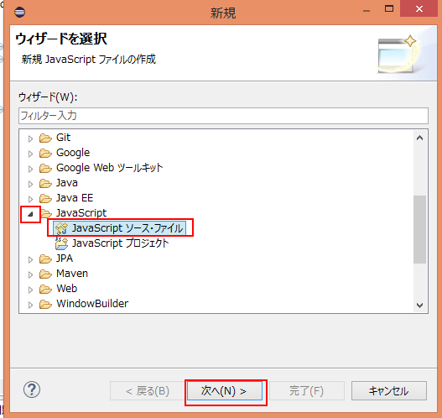This screenshot has width=442, height=418.
Task: Click the キャンセル button
Action: coord(389,391)
